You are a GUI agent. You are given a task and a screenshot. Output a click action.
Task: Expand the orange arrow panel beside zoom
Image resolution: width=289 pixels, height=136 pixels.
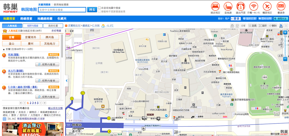tap(281, 33)
